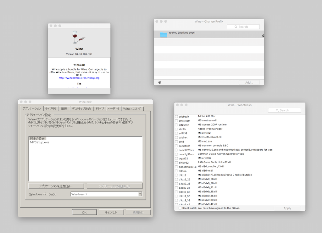Click アプリケーションを削除(R) button

pyautogui.click(x=114, y=186)
